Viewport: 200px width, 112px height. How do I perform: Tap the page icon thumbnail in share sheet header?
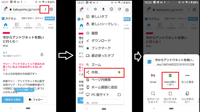pyautogui.click(x=149, y=62)
